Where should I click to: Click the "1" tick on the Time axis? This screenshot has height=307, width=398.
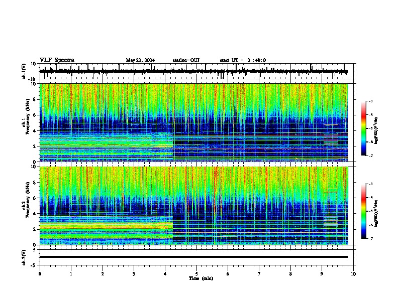(x=71, y=274)
